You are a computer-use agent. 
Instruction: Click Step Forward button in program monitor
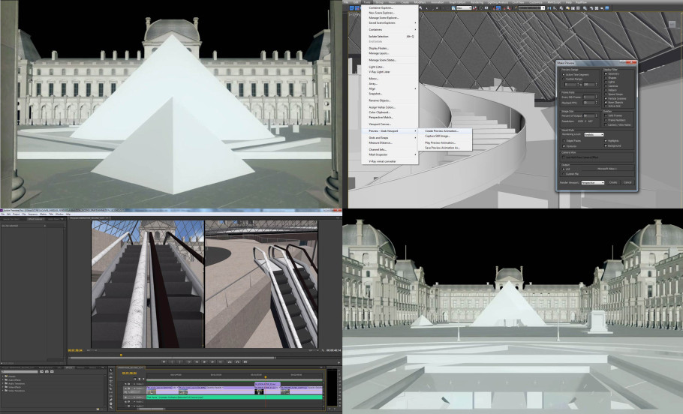pyautogui.click(x=212, y=361)
